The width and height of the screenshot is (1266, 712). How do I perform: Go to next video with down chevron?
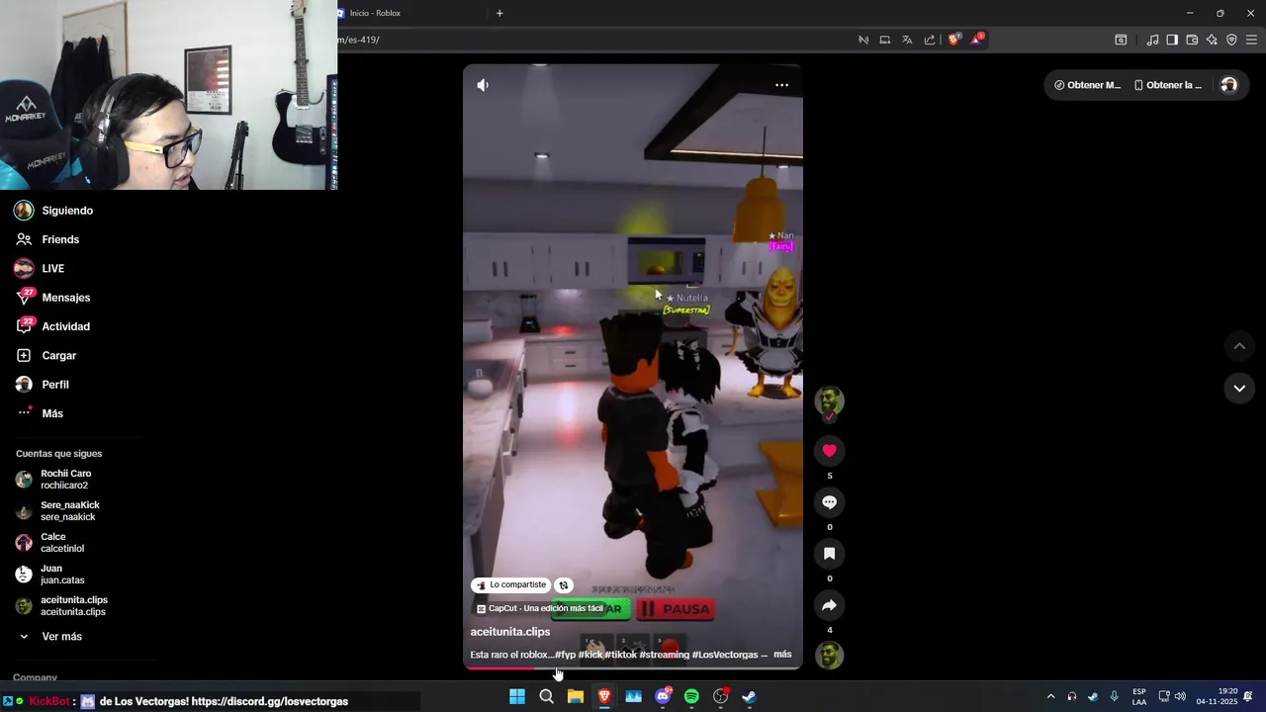(x=1239, y=389)
